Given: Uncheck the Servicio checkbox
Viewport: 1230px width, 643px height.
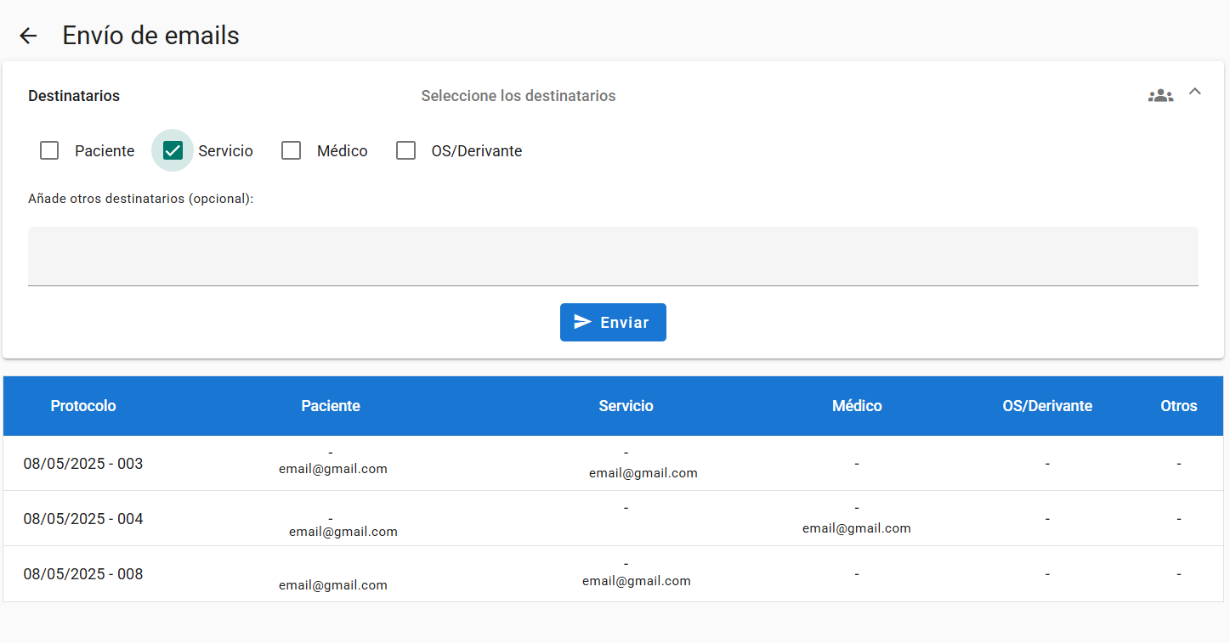Looking at the screenshot, I should 173,151.
